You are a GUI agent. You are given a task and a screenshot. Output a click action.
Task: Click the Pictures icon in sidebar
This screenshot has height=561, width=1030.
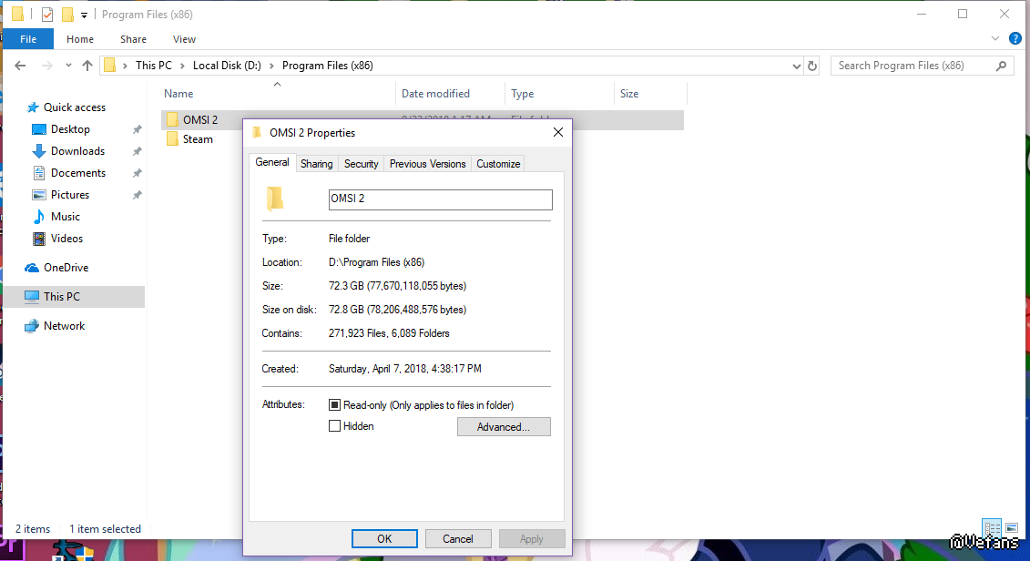click(x=39, y=195)
